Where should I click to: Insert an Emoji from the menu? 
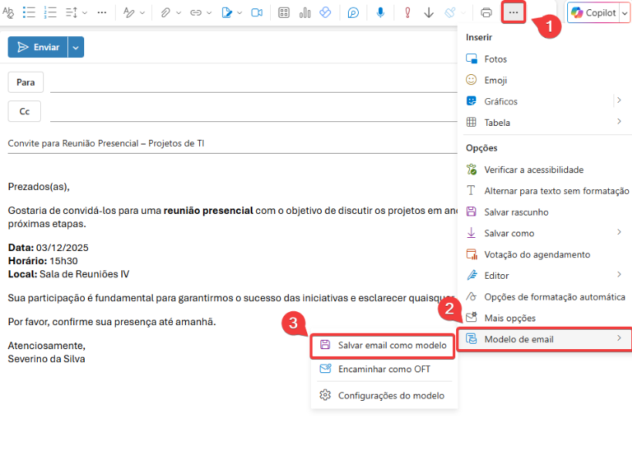point(495,80)
